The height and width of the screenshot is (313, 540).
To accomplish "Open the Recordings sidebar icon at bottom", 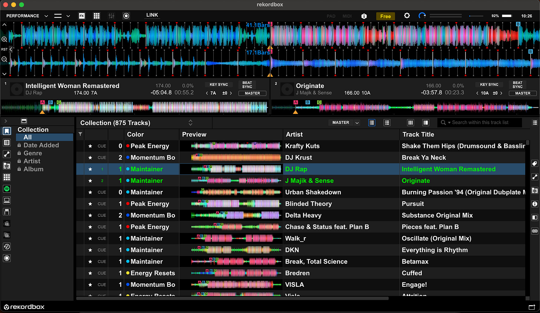I will click(7, 258).
